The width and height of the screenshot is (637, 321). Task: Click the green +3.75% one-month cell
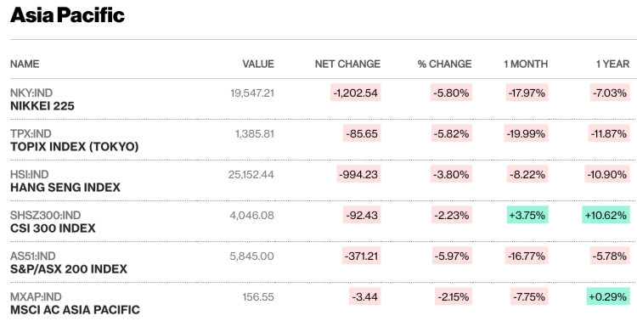(527, 215)
